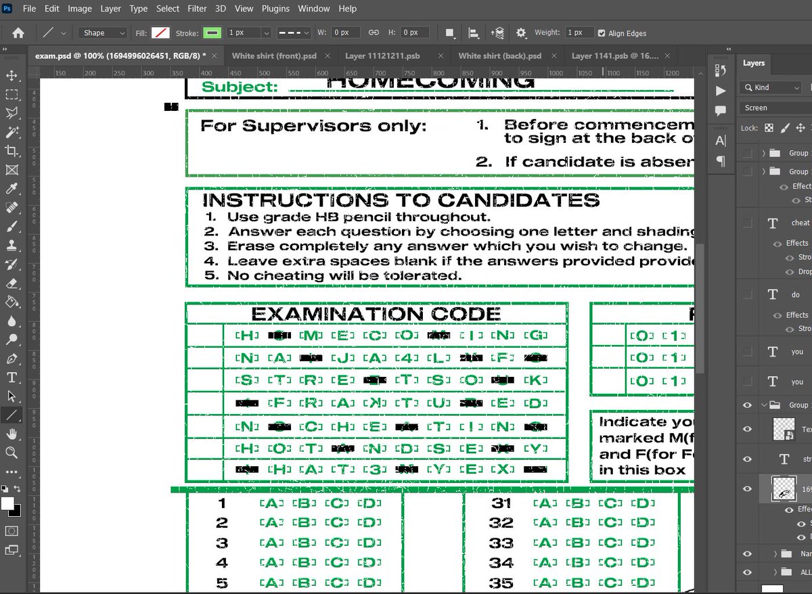Hide the 'ALL' group layer
Viewport: 812px width, 594px height.
pyautogui.click(x=747, y=572)
